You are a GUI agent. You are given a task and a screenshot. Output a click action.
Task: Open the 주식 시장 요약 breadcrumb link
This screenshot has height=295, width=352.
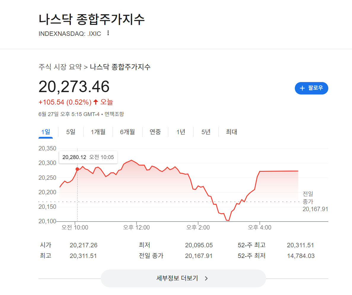tap(60, 67)
